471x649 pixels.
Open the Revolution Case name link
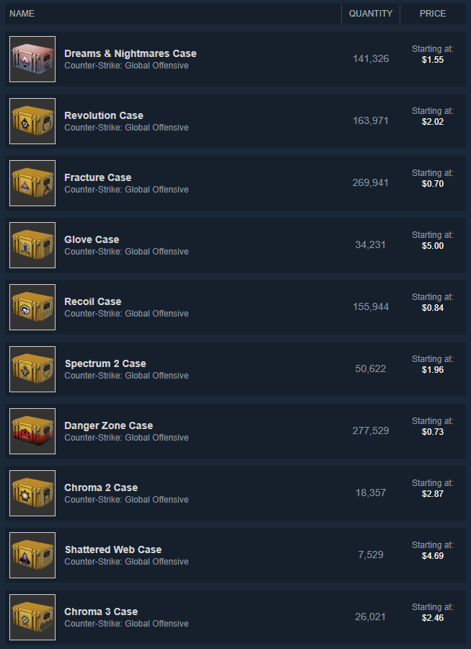point(104,115)
